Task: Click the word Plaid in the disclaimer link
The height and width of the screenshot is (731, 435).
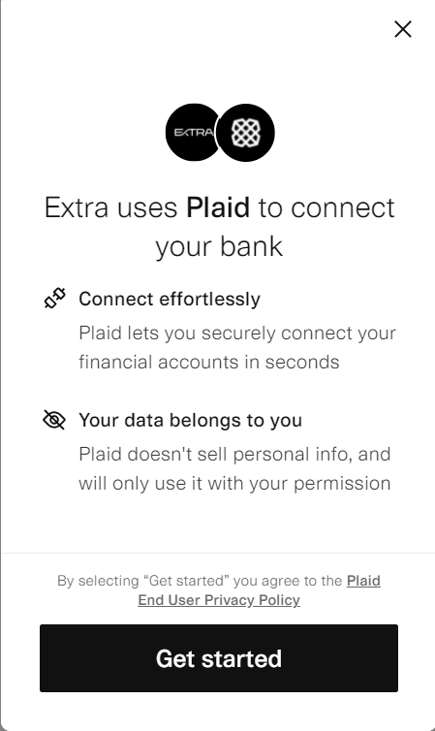Action: [x=363, y=581]
